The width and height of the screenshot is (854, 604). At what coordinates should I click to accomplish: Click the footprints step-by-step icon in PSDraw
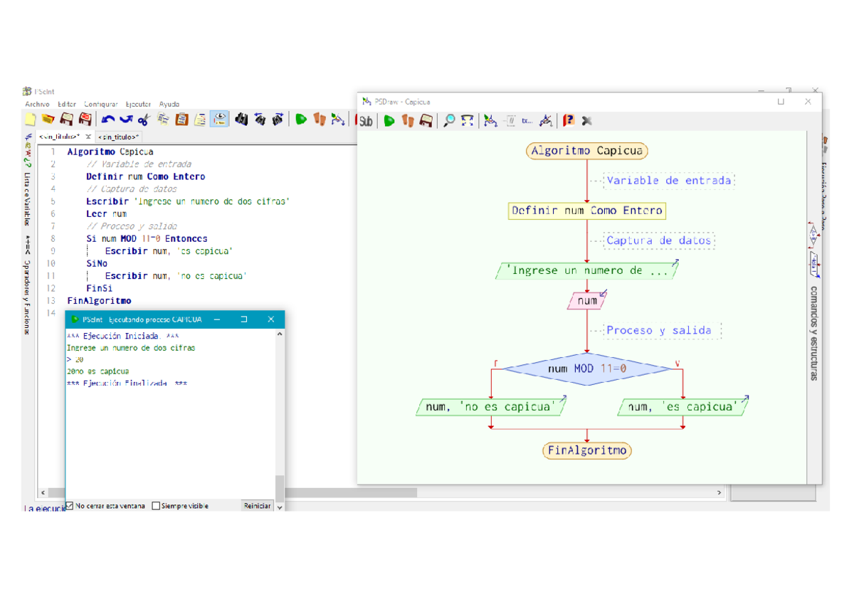point(408,121)
